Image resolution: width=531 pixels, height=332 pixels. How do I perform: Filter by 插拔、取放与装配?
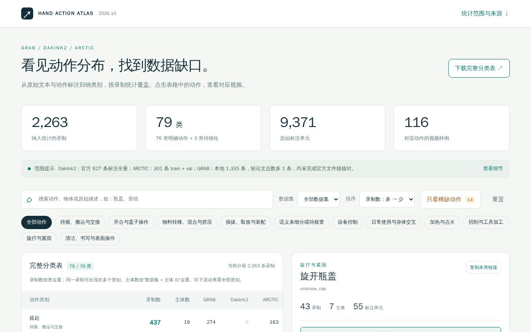[246, 222]
